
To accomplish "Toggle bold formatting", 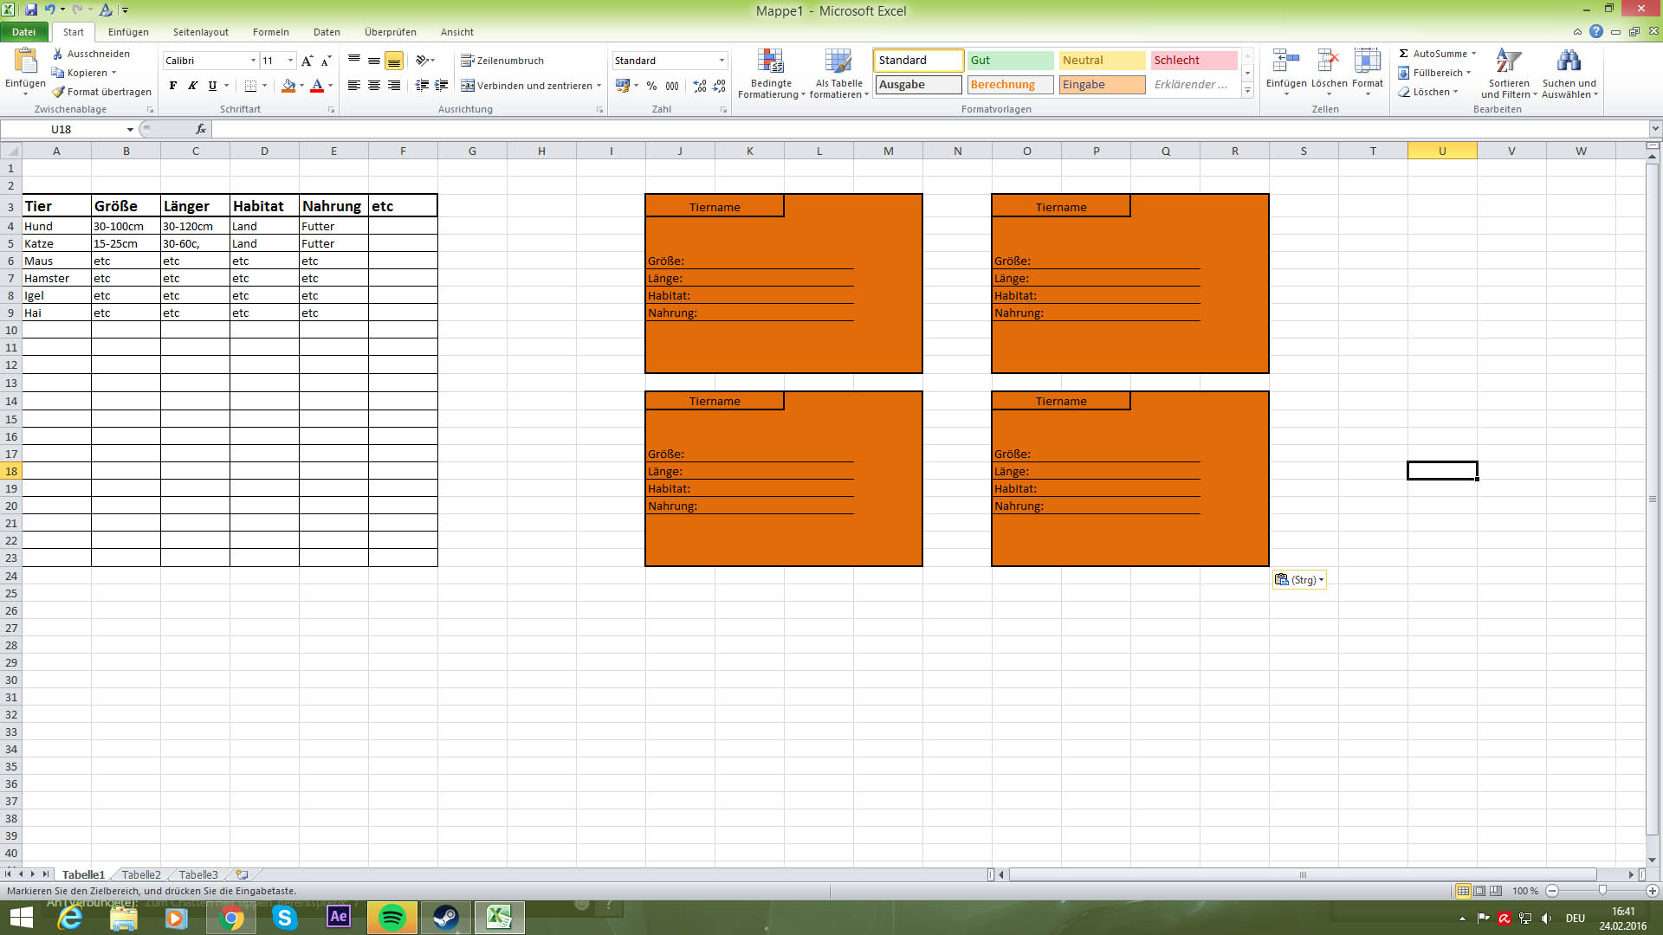I will pos(172,86).
